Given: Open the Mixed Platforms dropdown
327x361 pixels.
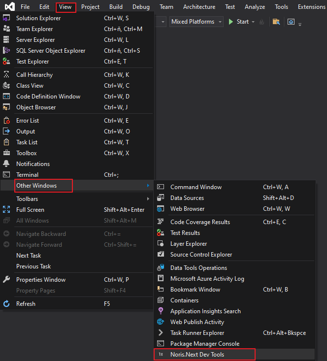Looking at the screenshot, I should (x=196, y=22).
